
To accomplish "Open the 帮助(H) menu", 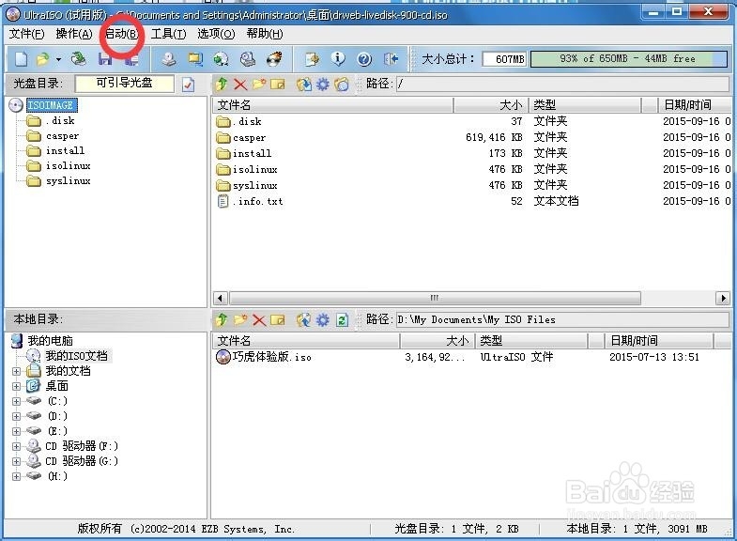I will pyautogui.click(x=265, y=34).
